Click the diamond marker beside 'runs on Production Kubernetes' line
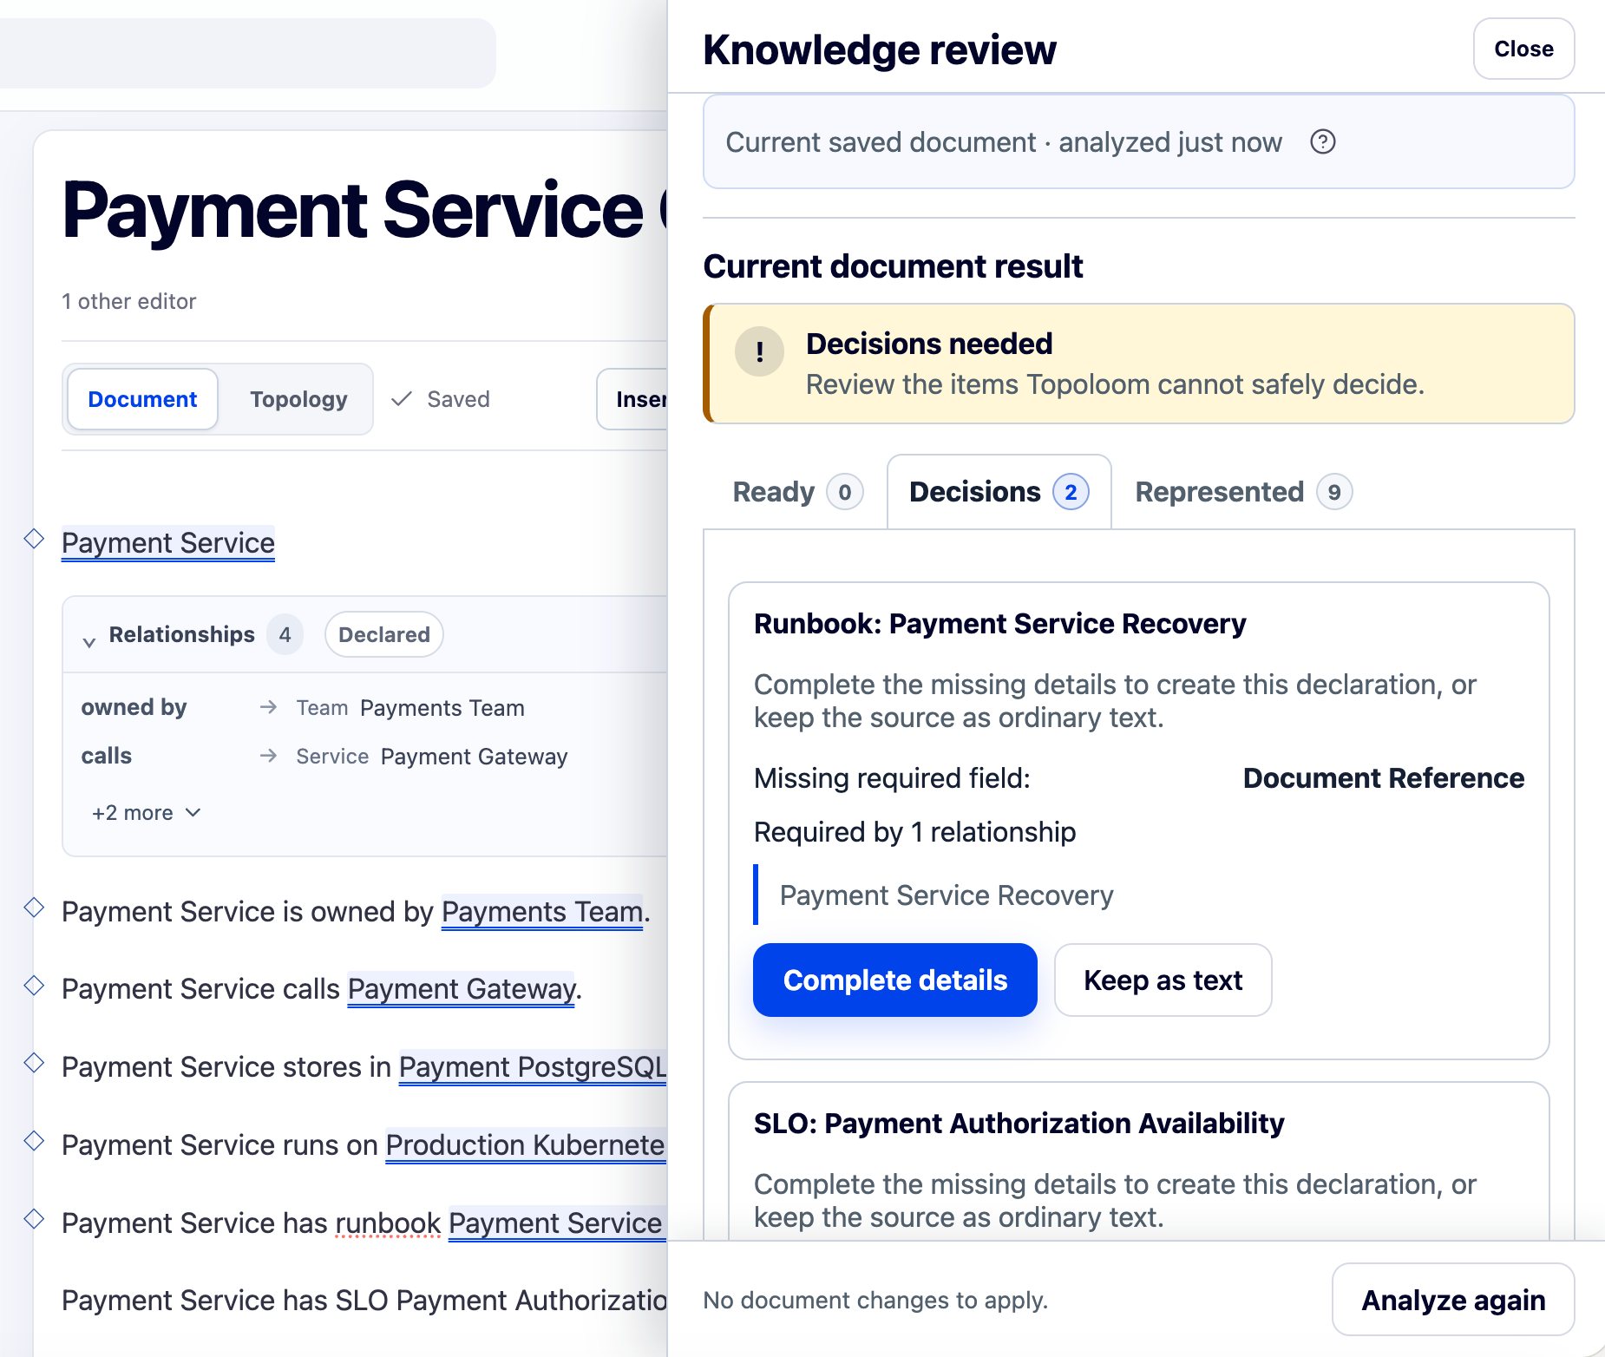1605x1357 pixels. coord(34,1140)
